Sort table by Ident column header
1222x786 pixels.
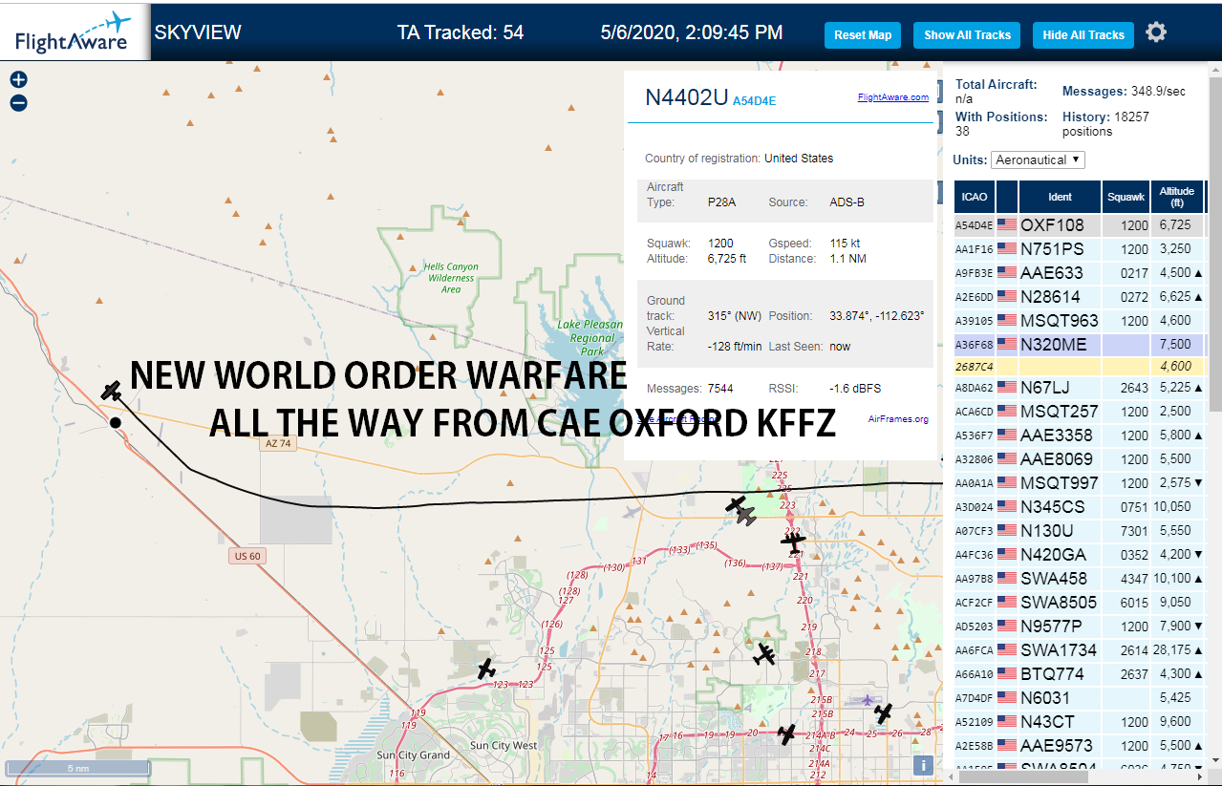[1060, 197]
